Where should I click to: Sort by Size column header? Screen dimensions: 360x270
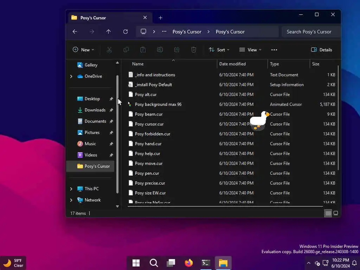[316, 64]
